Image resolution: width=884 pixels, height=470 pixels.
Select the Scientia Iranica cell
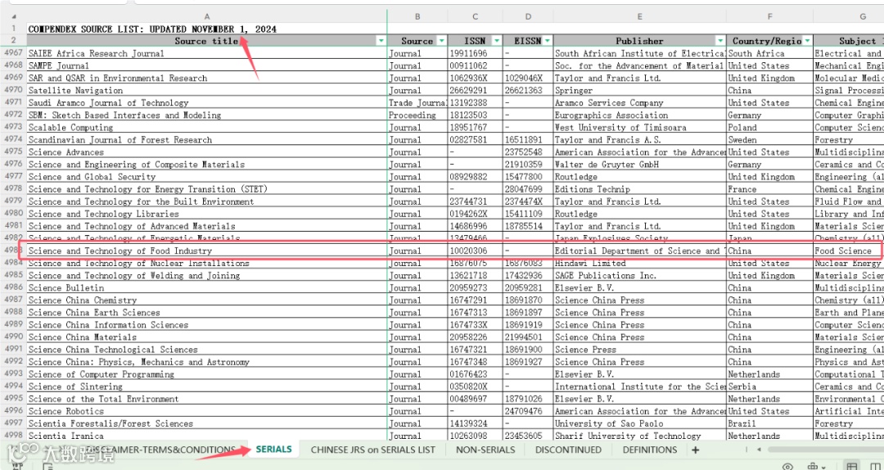pyautogui.click(x=207, y=436)
